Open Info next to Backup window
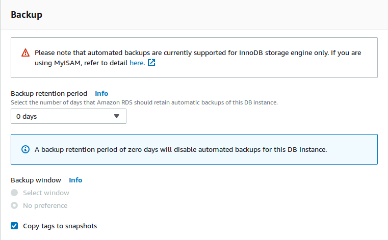The height and width of the screenshot is (240, 388). click(x=75, y=180)
